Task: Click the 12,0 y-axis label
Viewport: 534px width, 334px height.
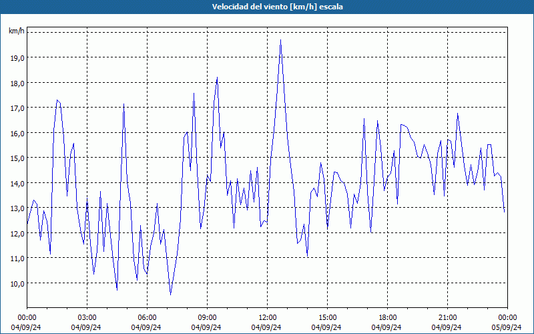Action: [x=17, y=233]
